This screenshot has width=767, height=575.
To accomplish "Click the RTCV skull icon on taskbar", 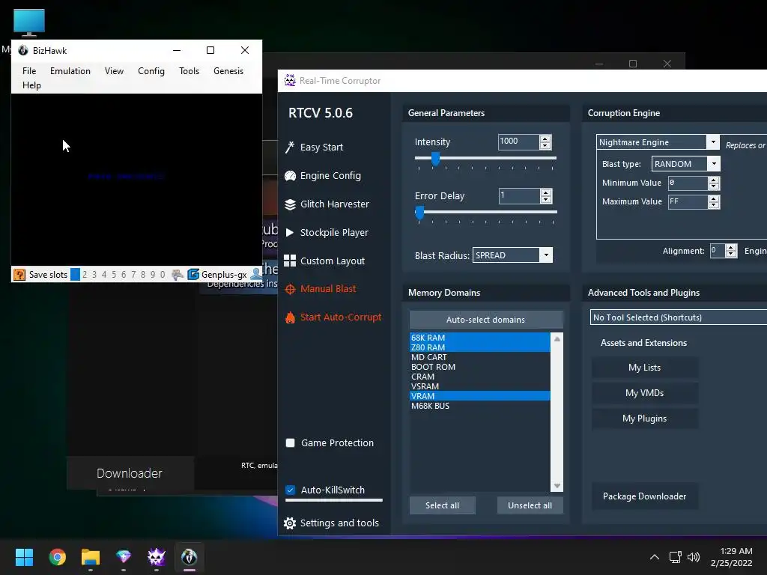I will (157, 557).
